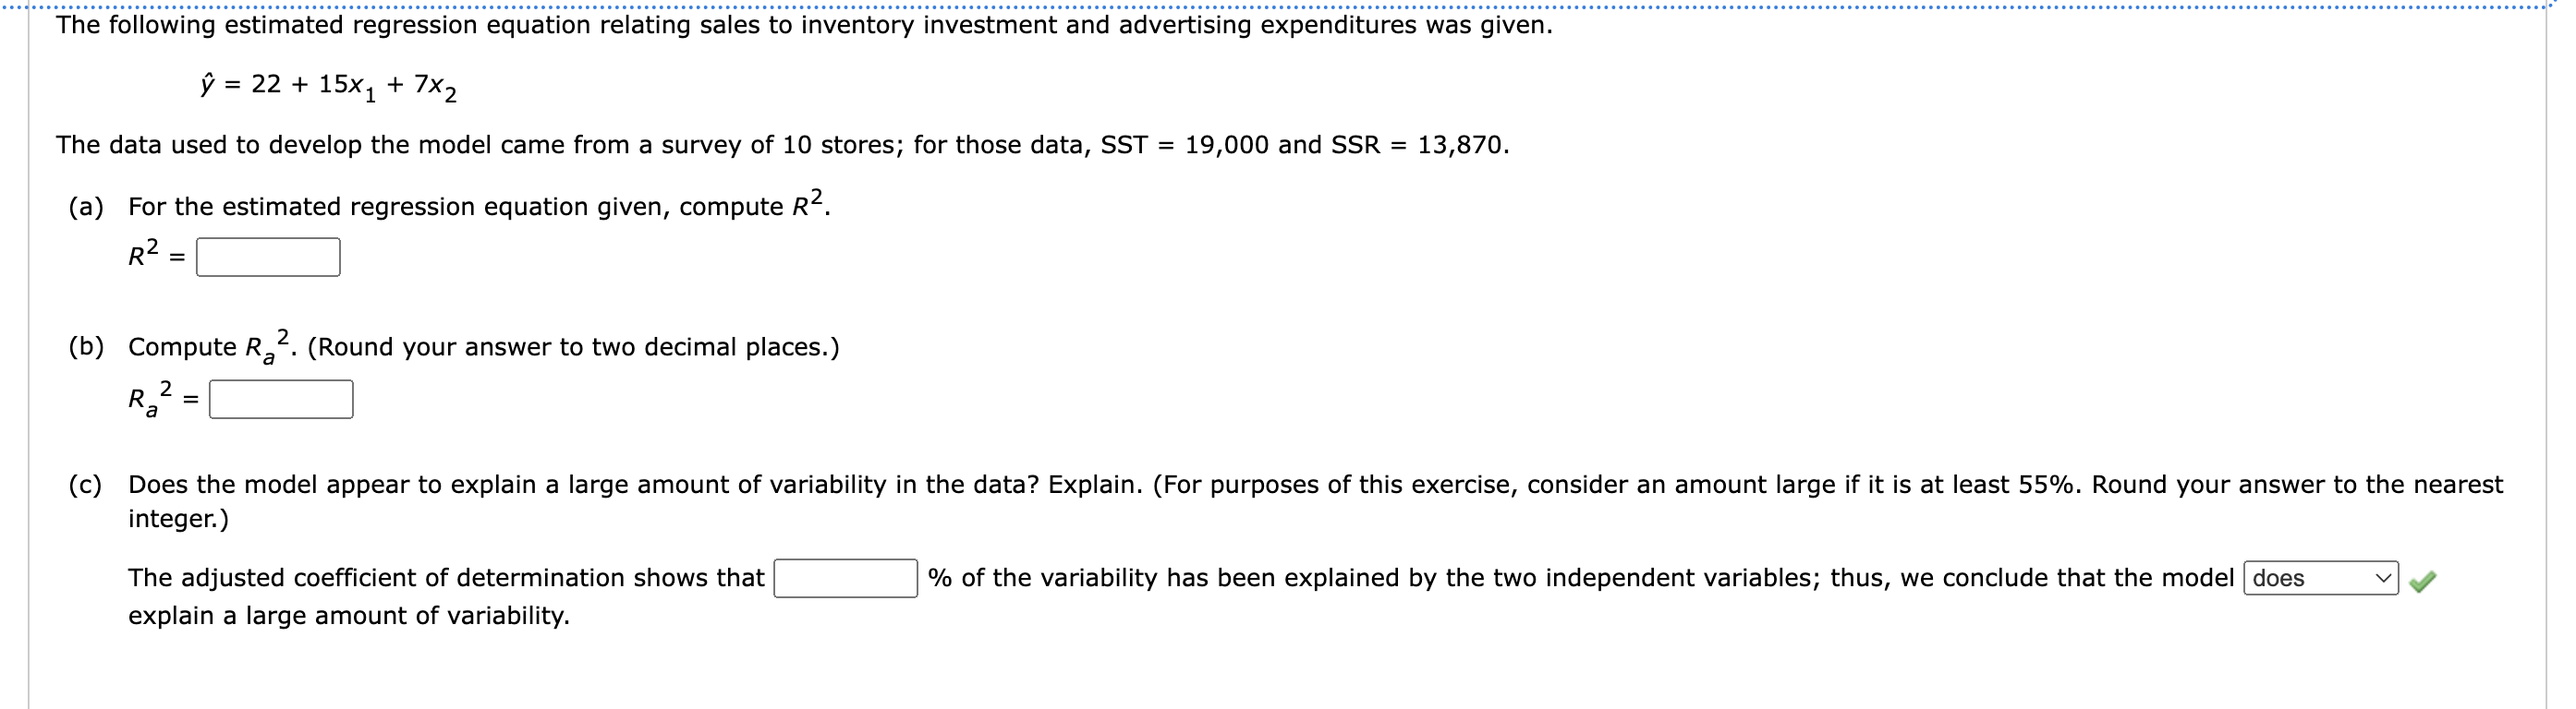The width and height of the screenshot is (2576, 709).
Task: Click part (a) question label
Action: (x=89, y=207)
